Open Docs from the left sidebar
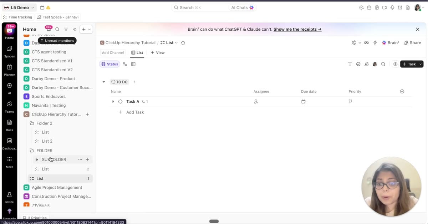 point(9,125)
